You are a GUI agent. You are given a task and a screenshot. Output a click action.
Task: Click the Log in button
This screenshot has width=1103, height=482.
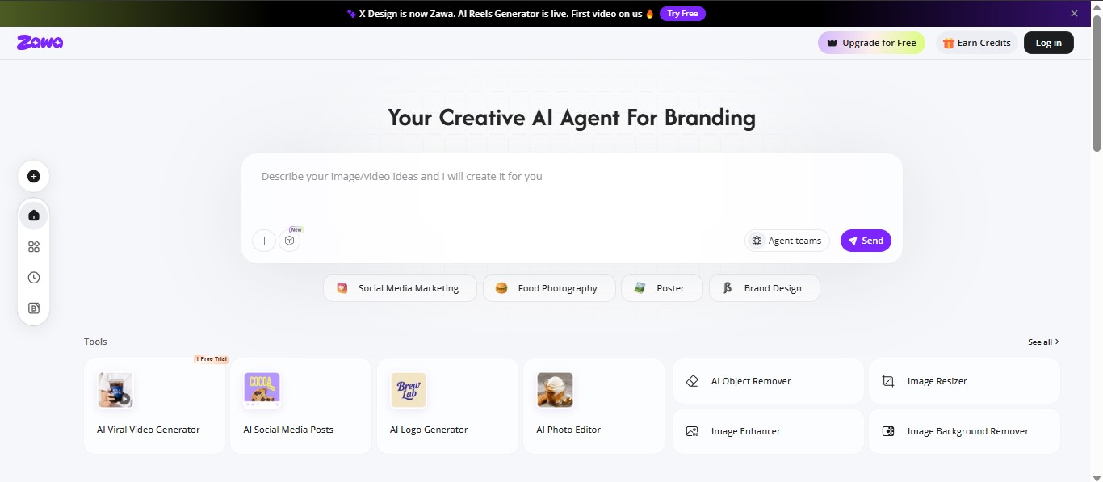tap(1048, 43)
